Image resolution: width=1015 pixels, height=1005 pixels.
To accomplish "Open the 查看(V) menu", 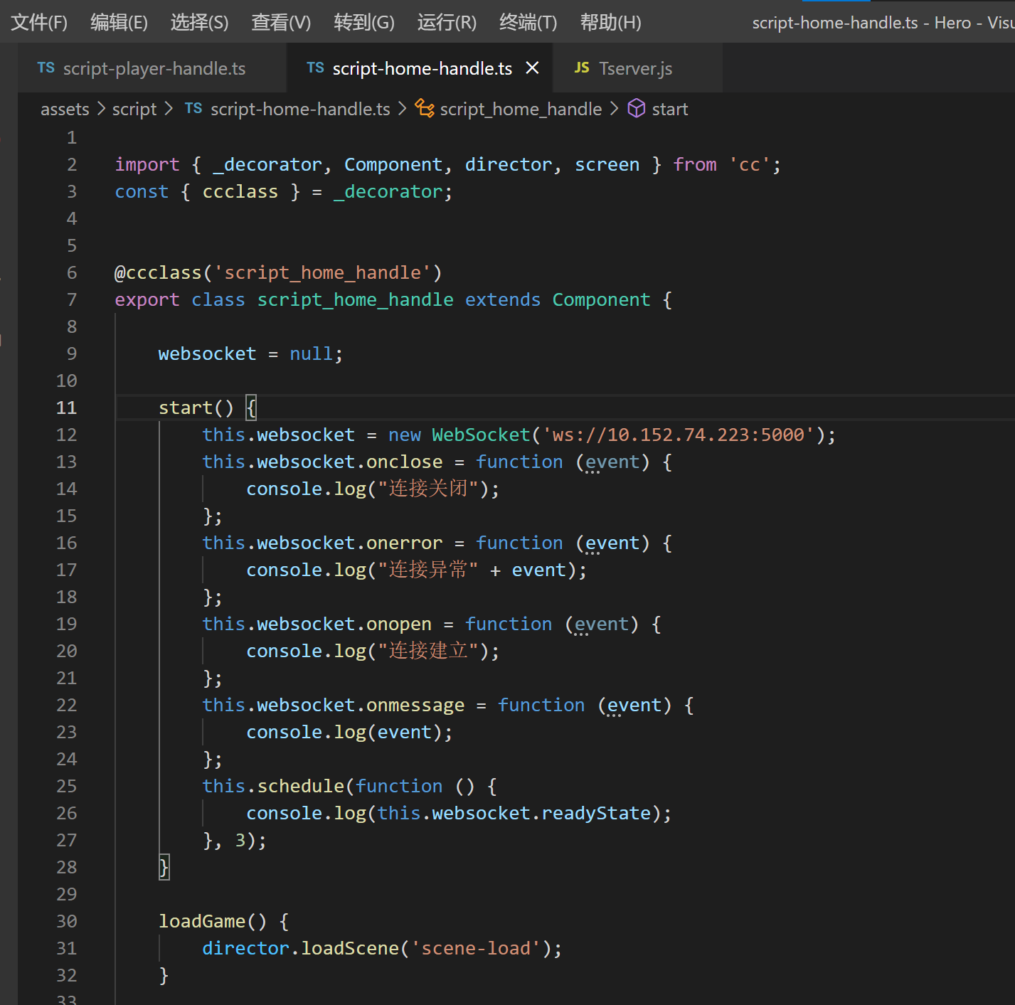I will [x=281, y=23].
